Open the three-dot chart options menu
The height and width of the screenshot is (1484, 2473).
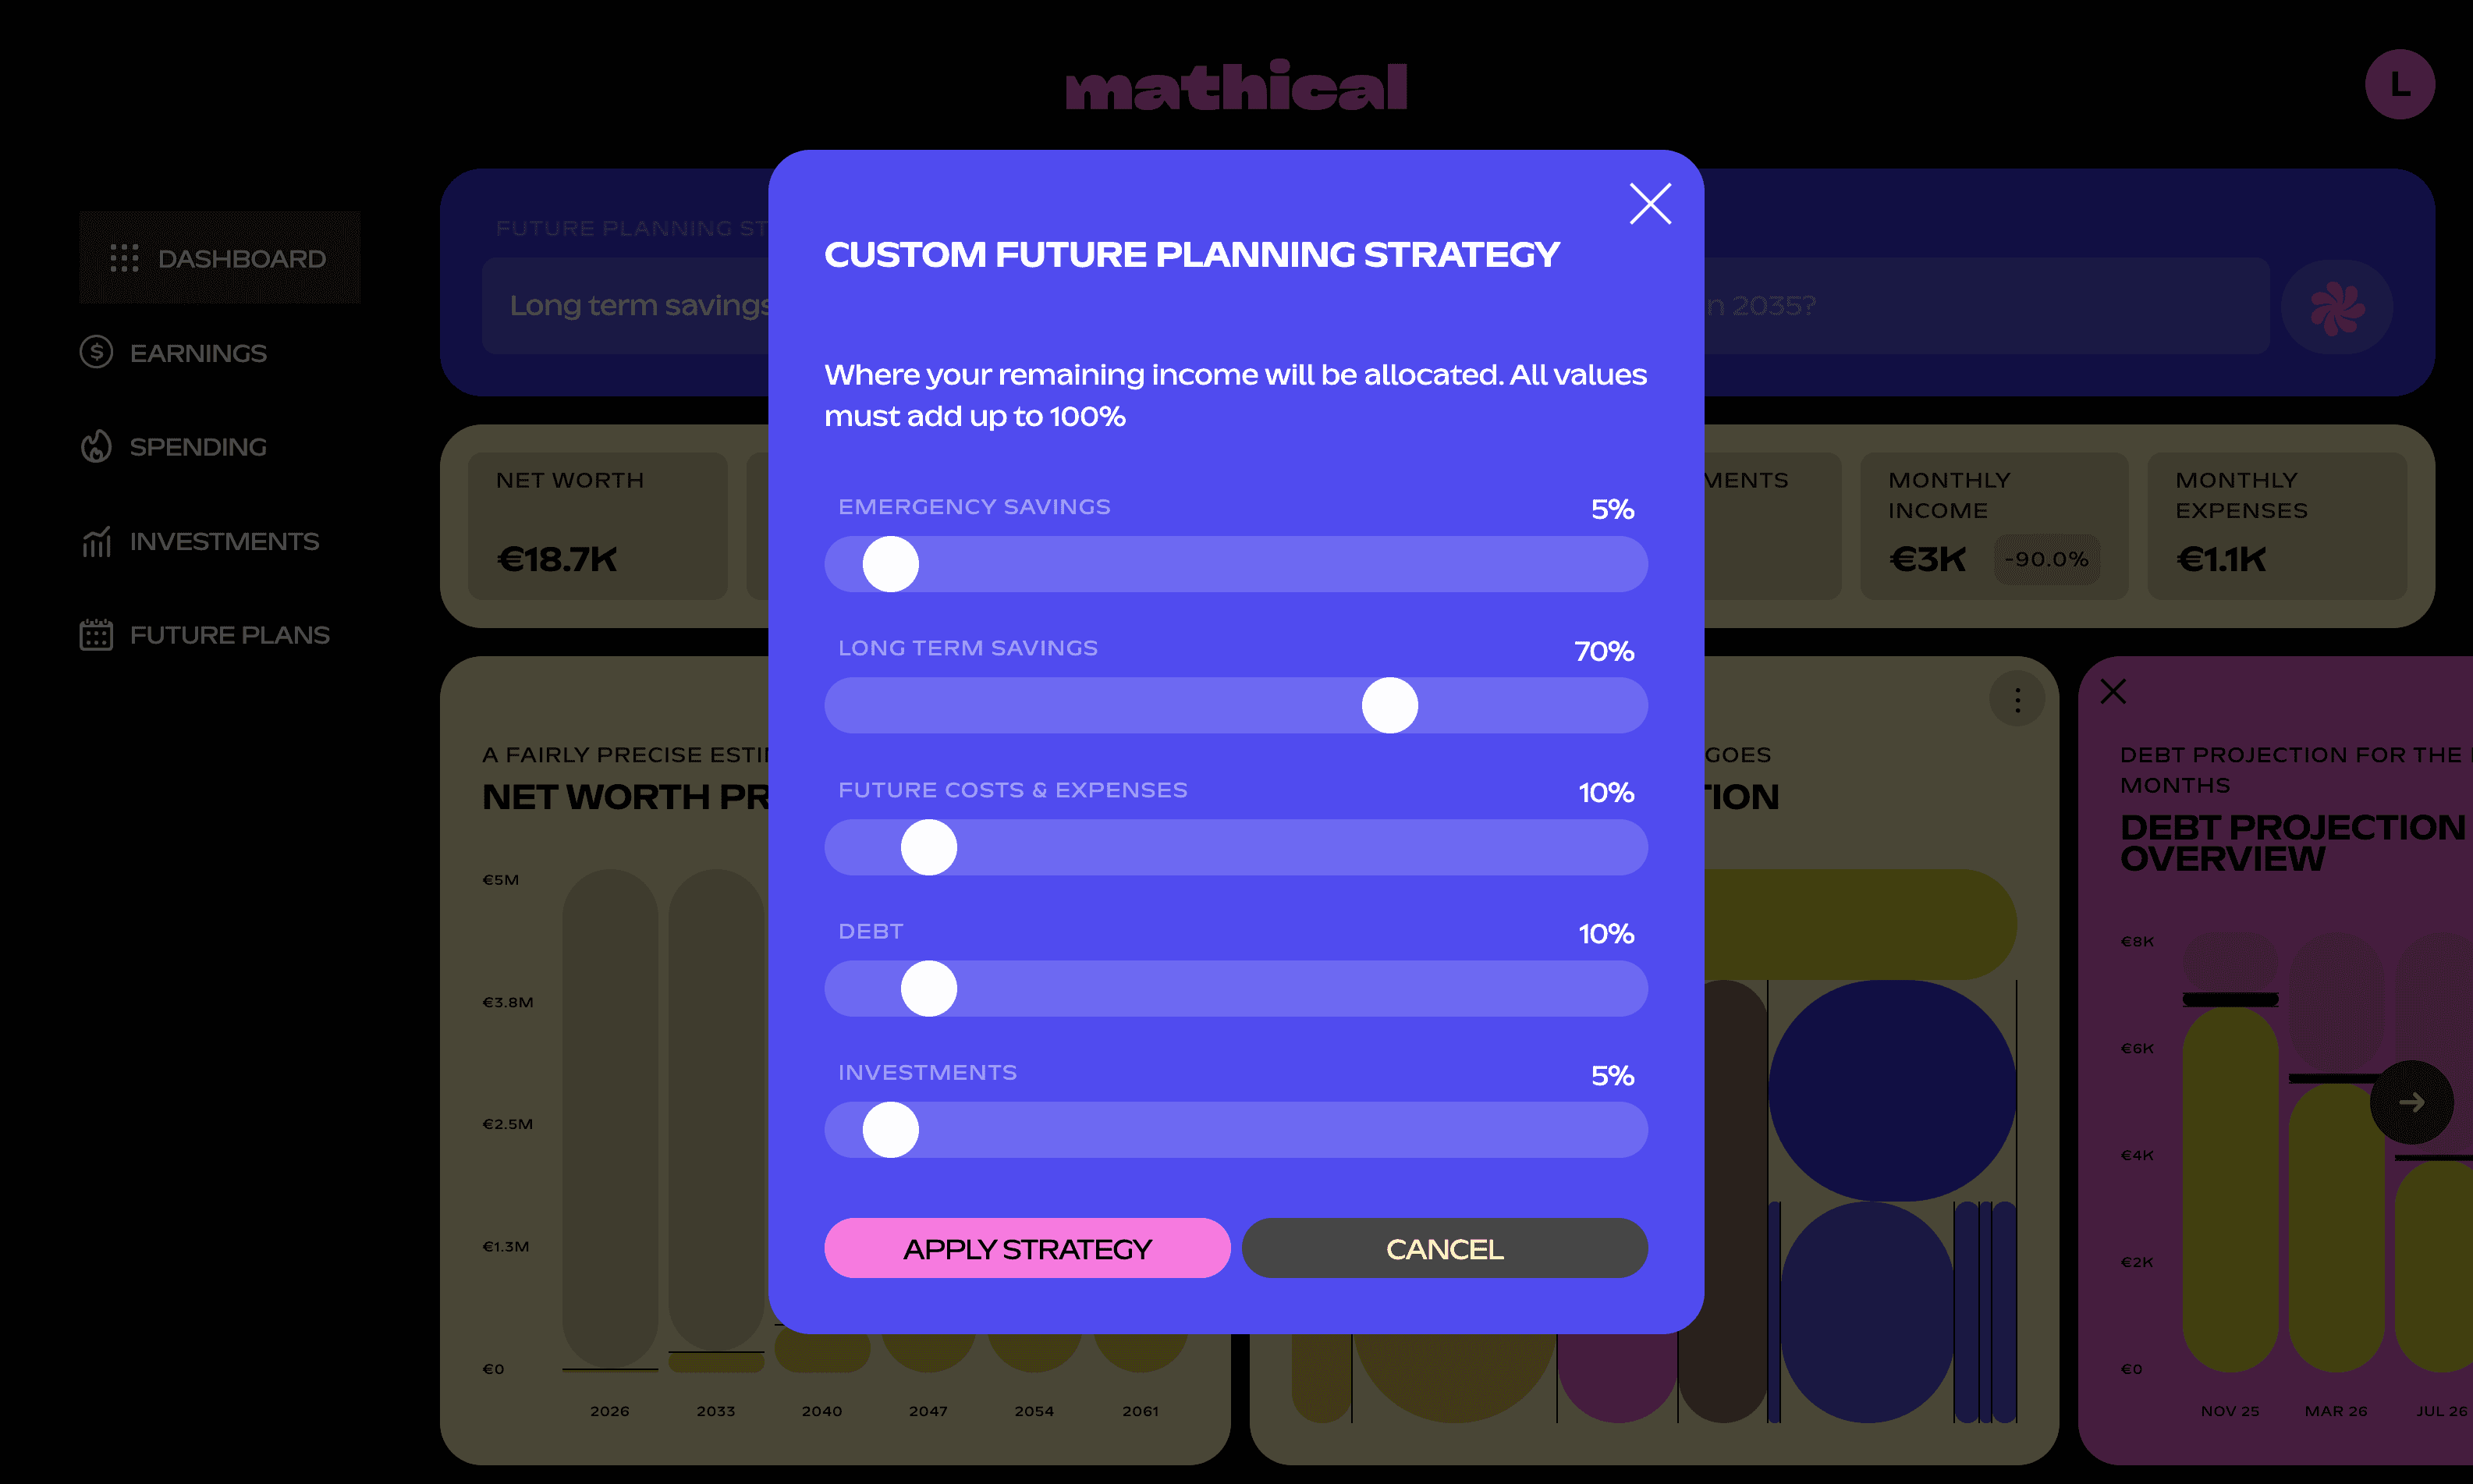tap(2017, 699)
